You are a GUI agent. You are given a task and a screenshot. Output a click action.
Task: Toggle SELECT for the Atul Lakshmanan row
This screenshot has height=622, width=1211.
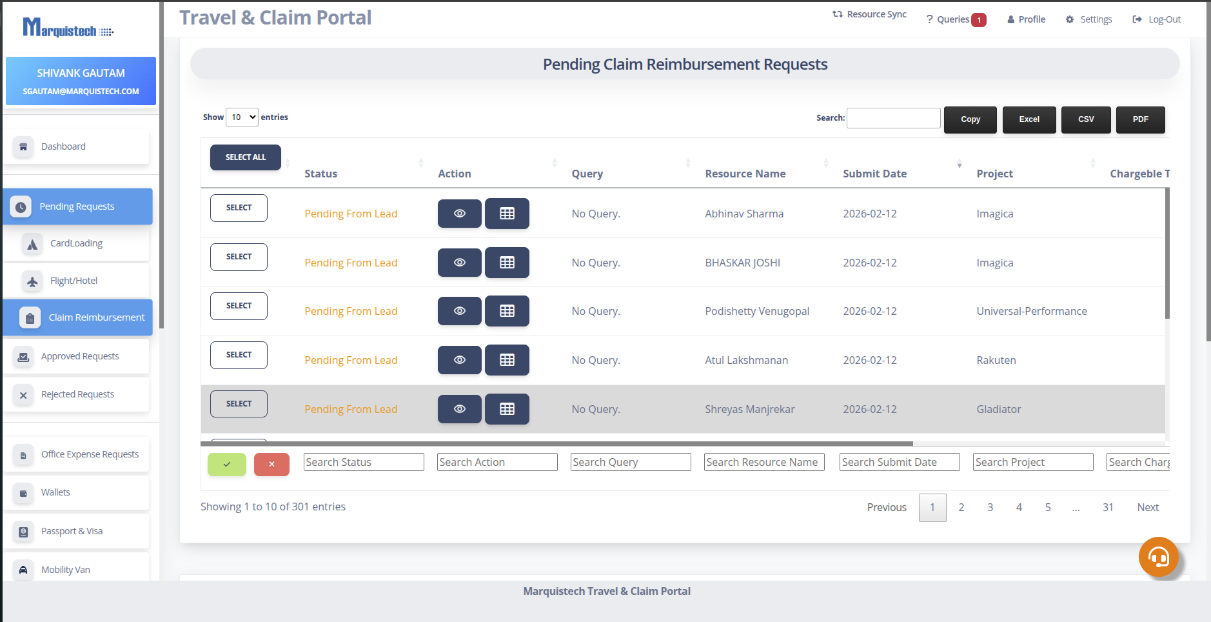(239, 355)
